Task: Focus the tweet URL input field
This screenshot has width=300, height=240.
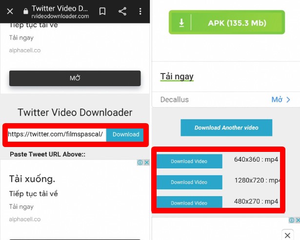Action: click(56, 134)
